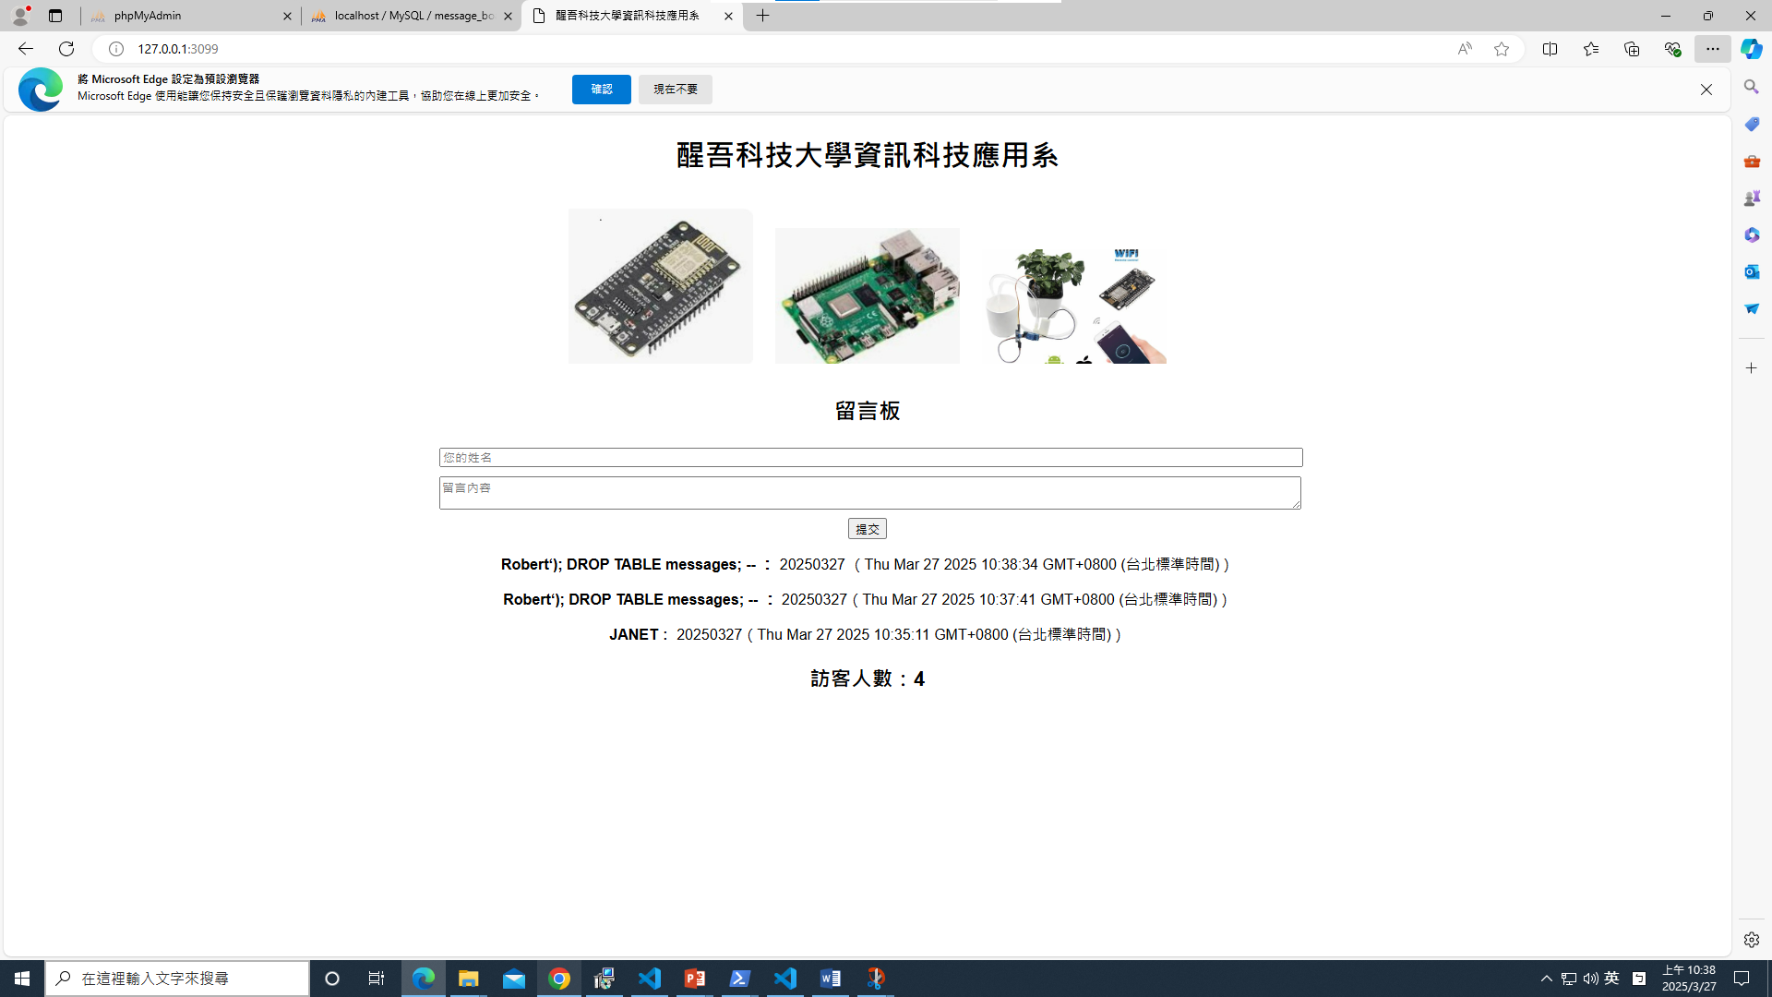Open Split screen view icon
Image resolution: width=1772 pixels, height=997 pixels.
click(1550, 49)
